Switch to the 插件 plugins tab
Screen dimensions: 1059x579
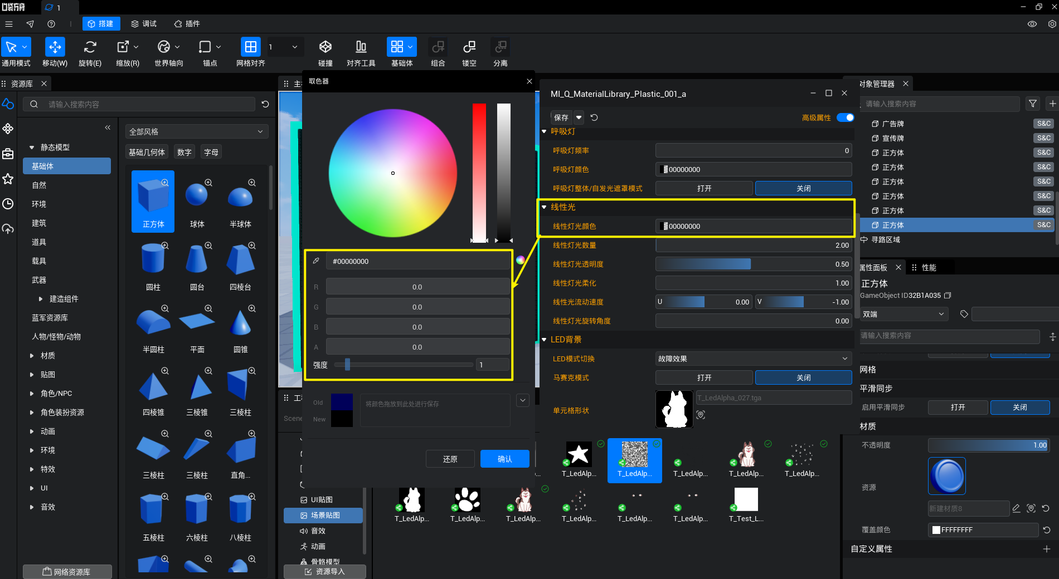[187, 24]
